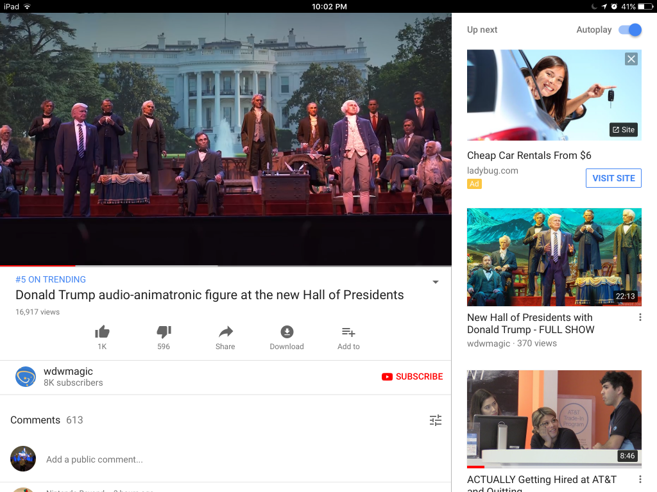The image size is (657, 492).
Task: Open the comment sort filter icon
Action: (x=436, y=420)
